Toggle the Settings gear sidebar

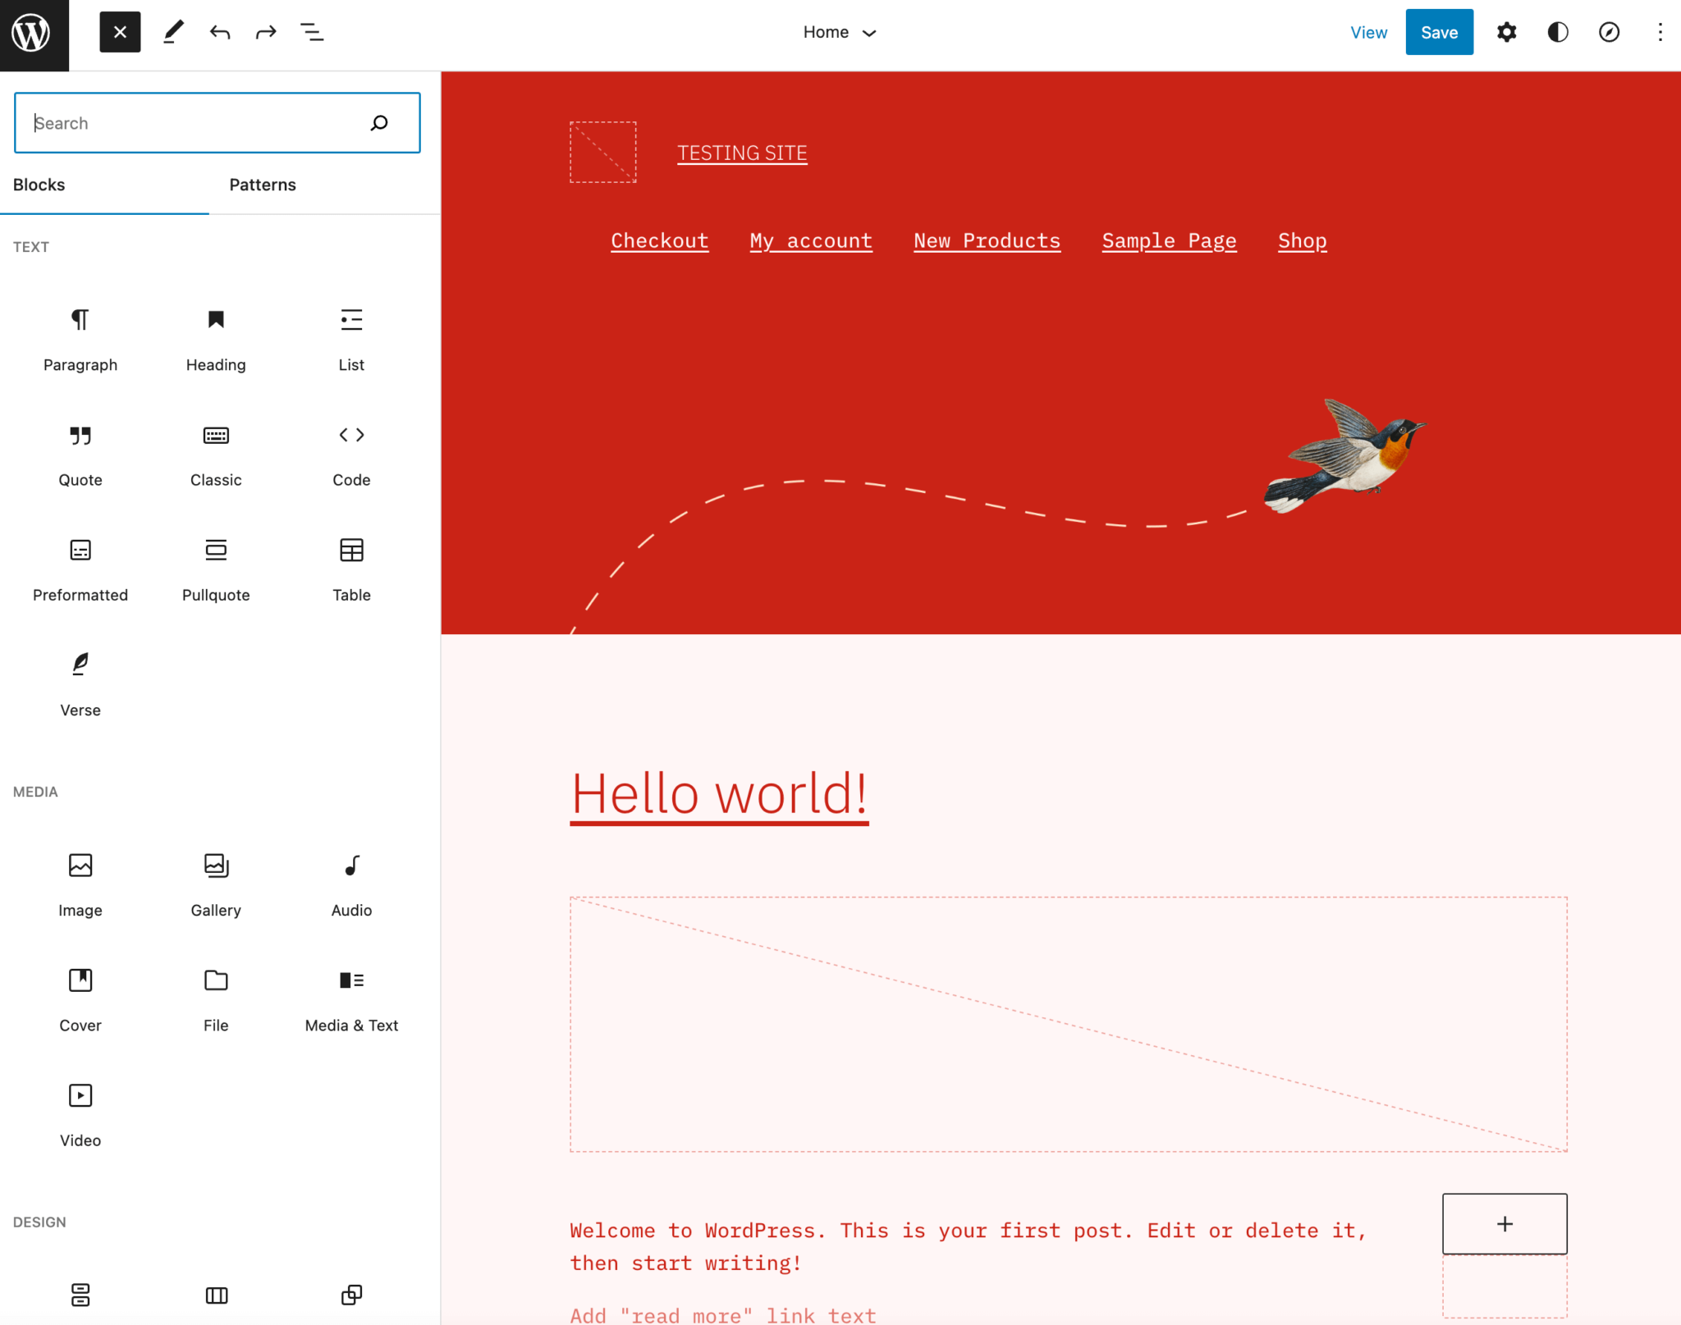pos(1506,32)
